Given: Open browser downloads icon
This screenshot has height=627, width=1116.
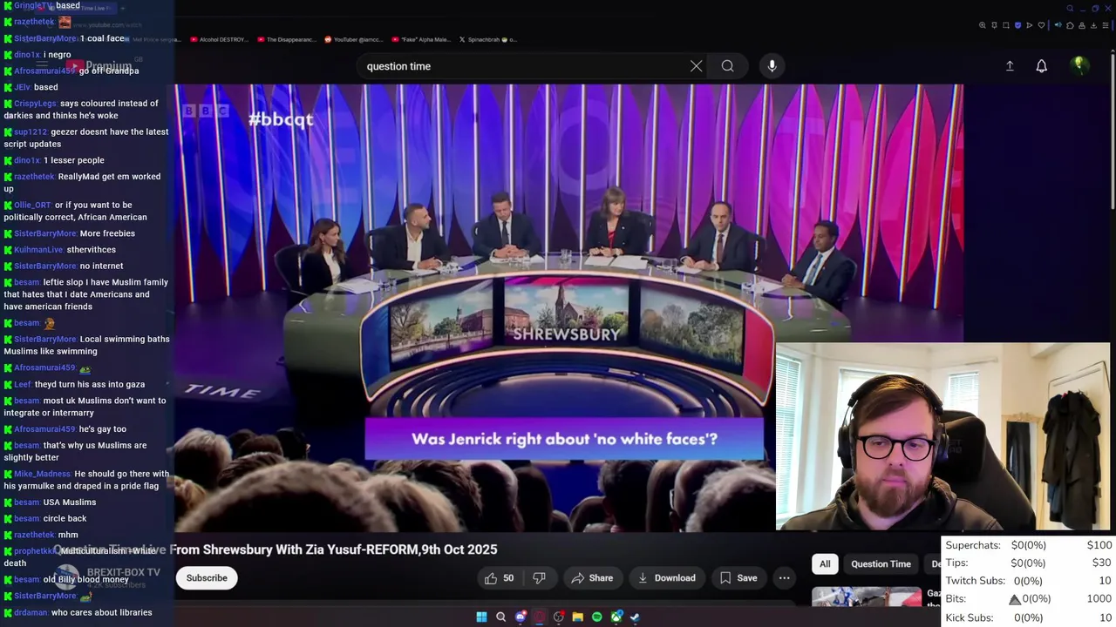Looking at the screenshot, I should pyautogui.click(x=1093, y=25).
